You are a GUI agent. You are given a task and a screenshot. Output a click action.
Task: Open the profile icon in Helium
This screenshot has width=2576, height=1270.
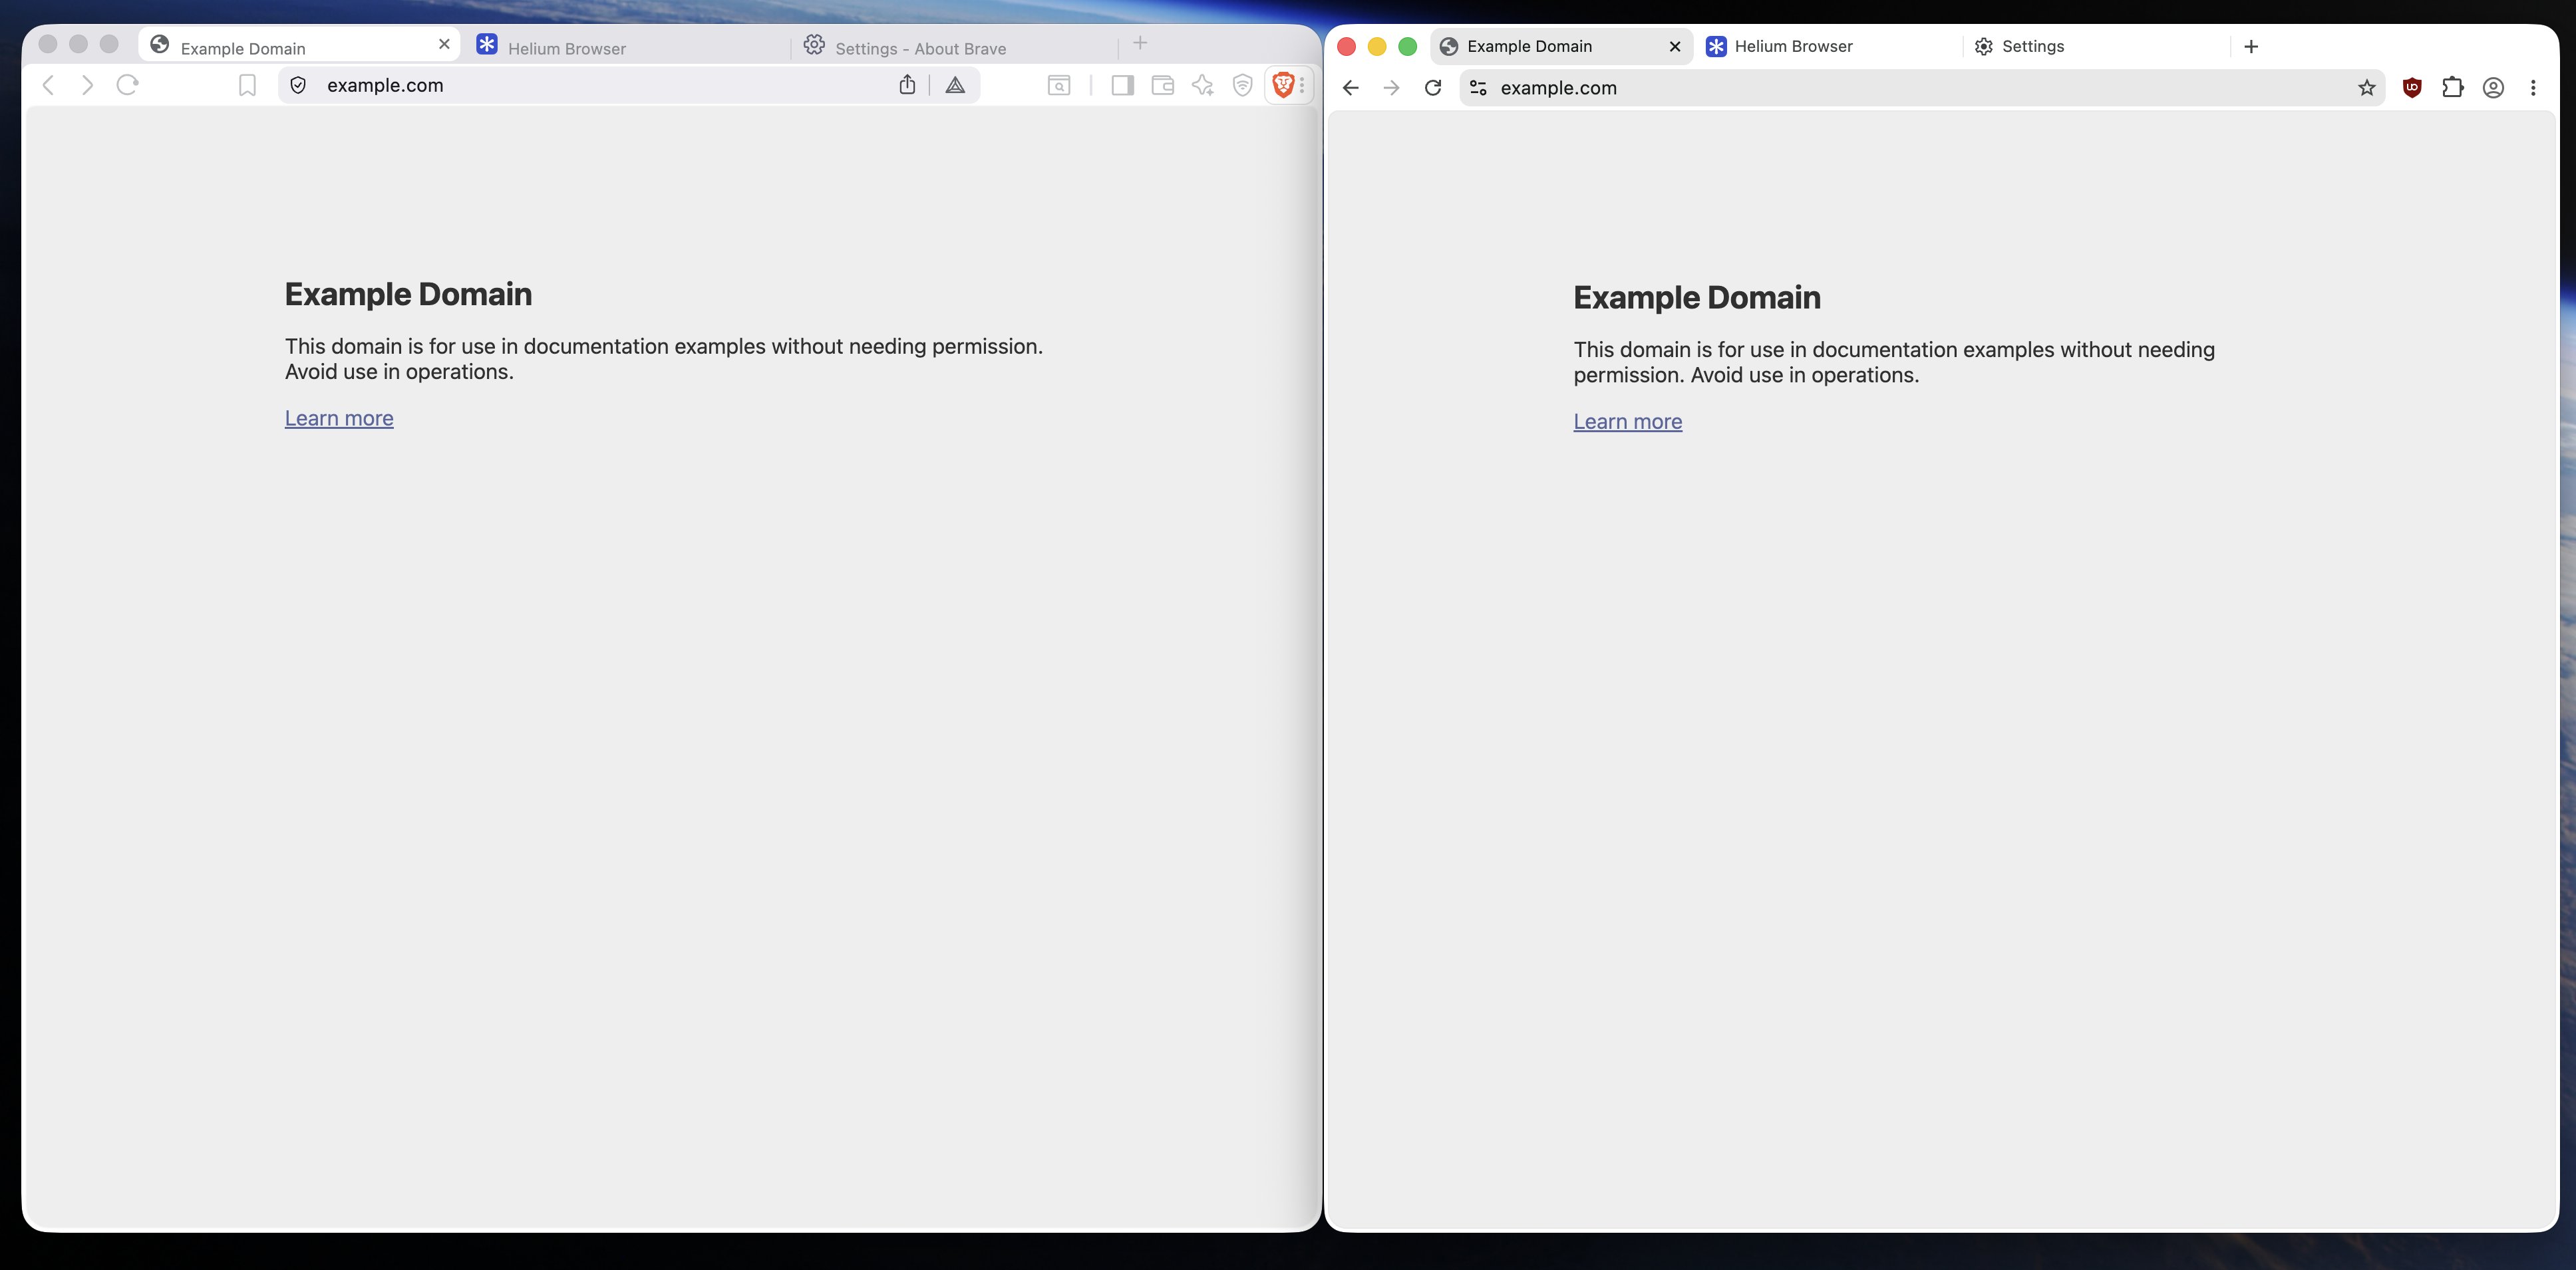tap(2493, 88)
